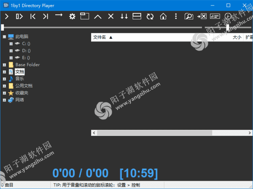Click the circular arrows repeat icon

(150, 16)
